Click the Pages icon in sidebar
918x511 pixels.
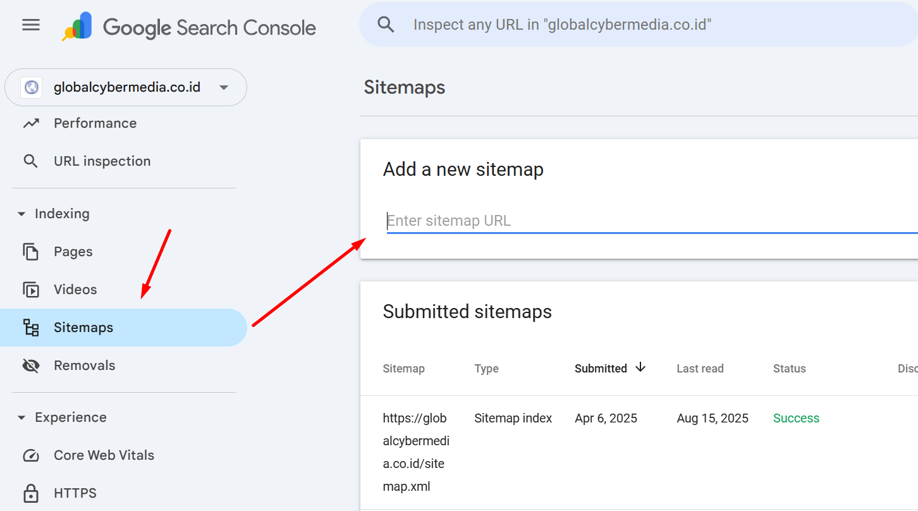pos(31,252)
